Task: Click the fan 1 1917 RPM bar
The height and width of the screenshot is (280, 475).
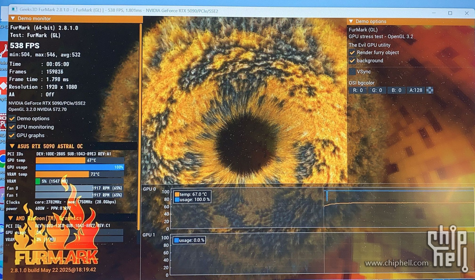Action: point(80,195)
